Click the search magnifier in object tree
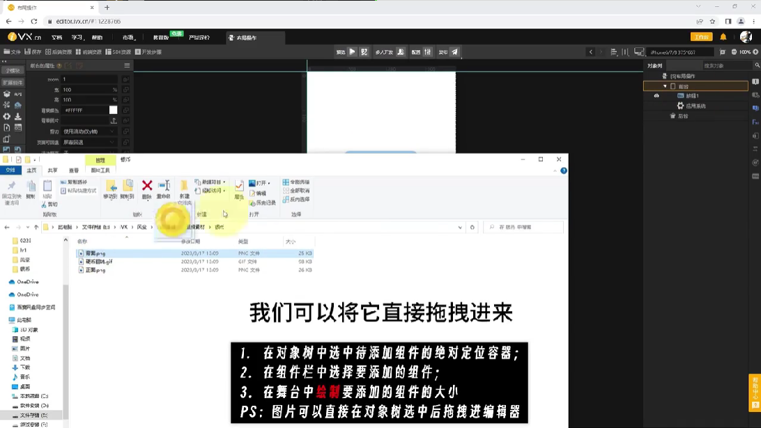This screenshot has width=761, height=428. click(757, 65)
